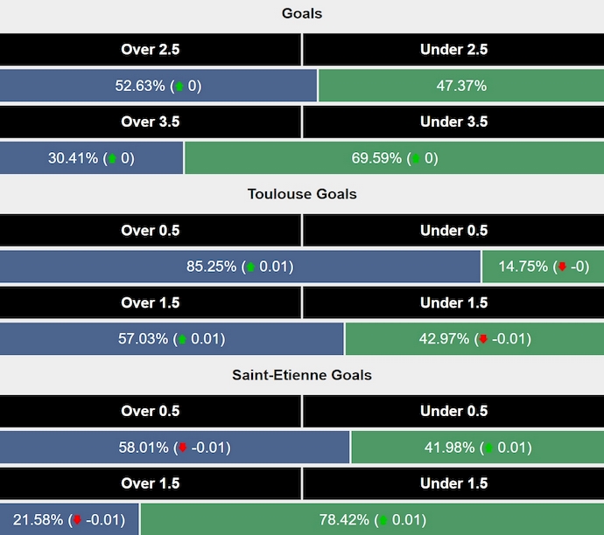Click the red down arrow beside 21.58%

(76, 520)
